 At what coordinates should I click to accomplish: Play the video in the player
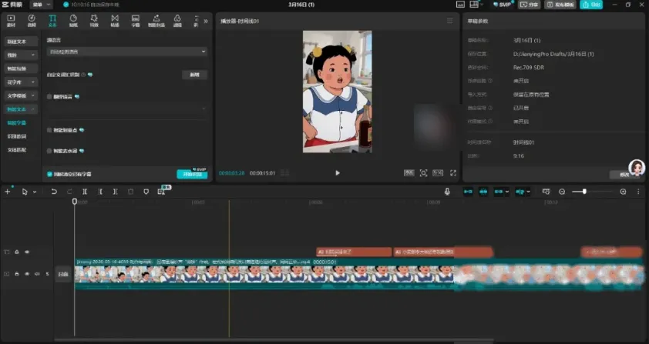(338, 173)
